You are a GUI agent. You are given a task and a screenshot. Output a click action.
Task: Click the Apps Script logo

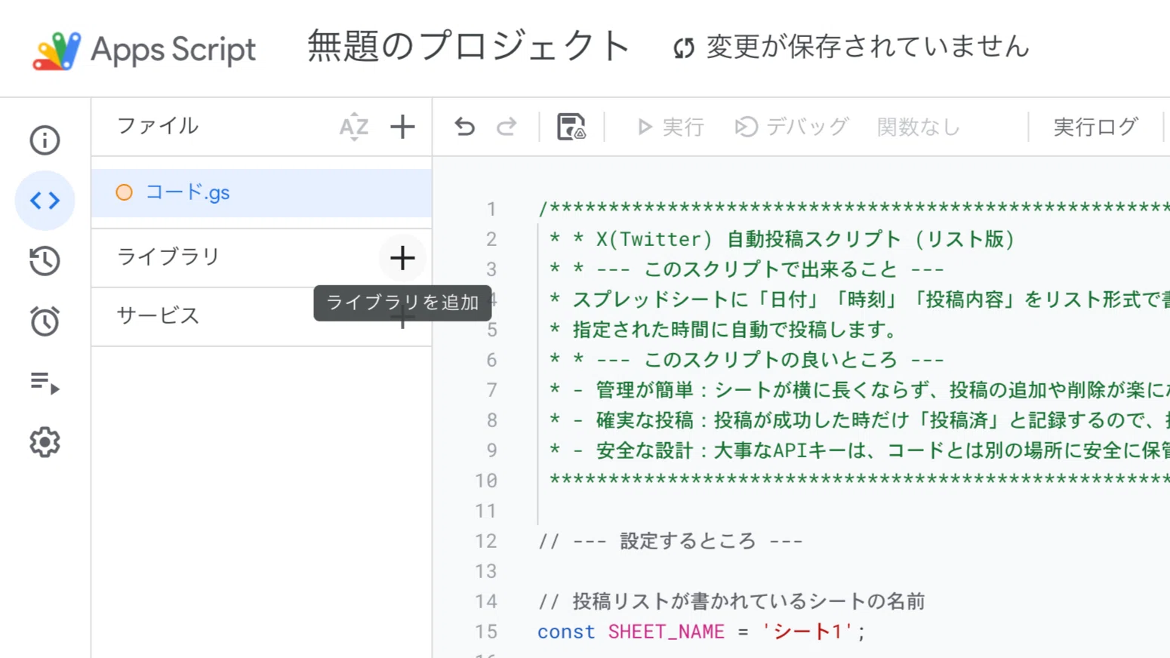coord(57,51)
